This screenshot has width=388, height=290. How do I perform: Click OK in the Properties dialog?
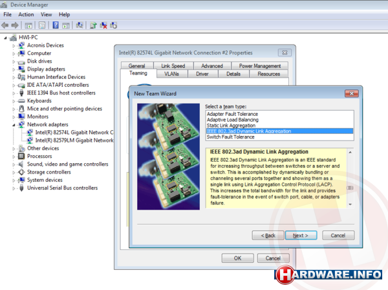[x=238, y=258]
